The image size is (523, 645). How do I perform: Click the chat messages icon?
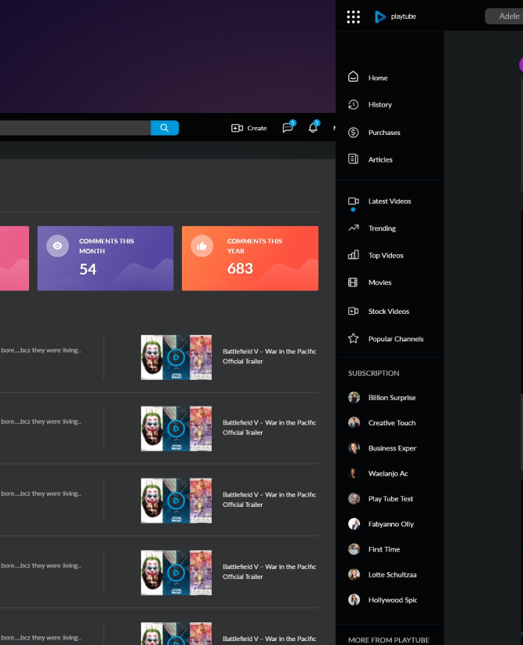pos(288,128)
